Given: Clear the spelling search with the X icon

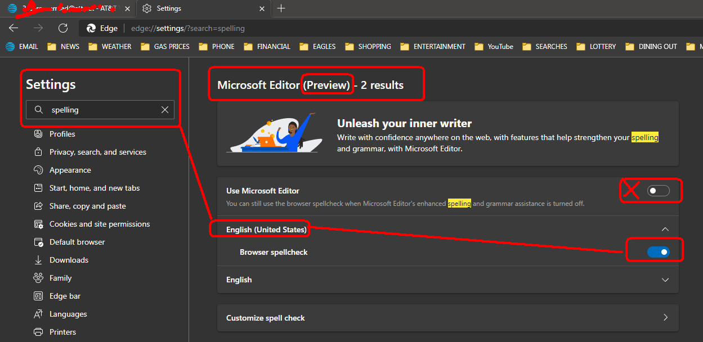Looking at the screenshot, I should [165, 110].
